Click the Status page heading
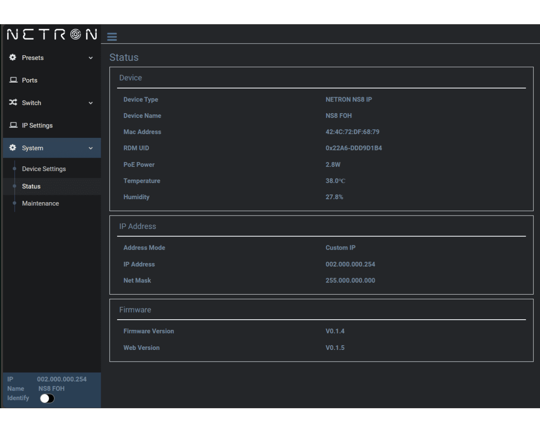This screenshot has height=432, width=540. tap(124, 57)
